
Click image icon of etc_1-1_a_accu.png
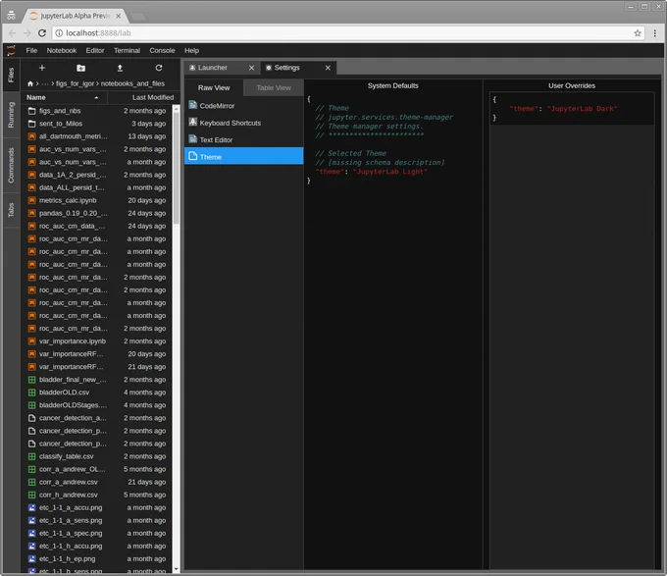pos(31,507)
